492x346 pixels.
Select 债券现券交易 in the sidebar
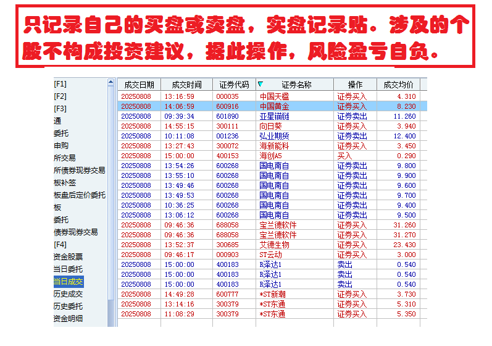pos(75,232)
